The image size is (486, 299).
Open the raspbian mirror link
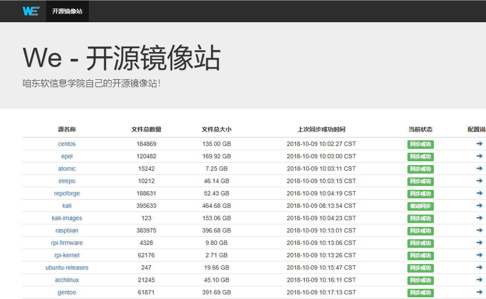pos(67,231)
